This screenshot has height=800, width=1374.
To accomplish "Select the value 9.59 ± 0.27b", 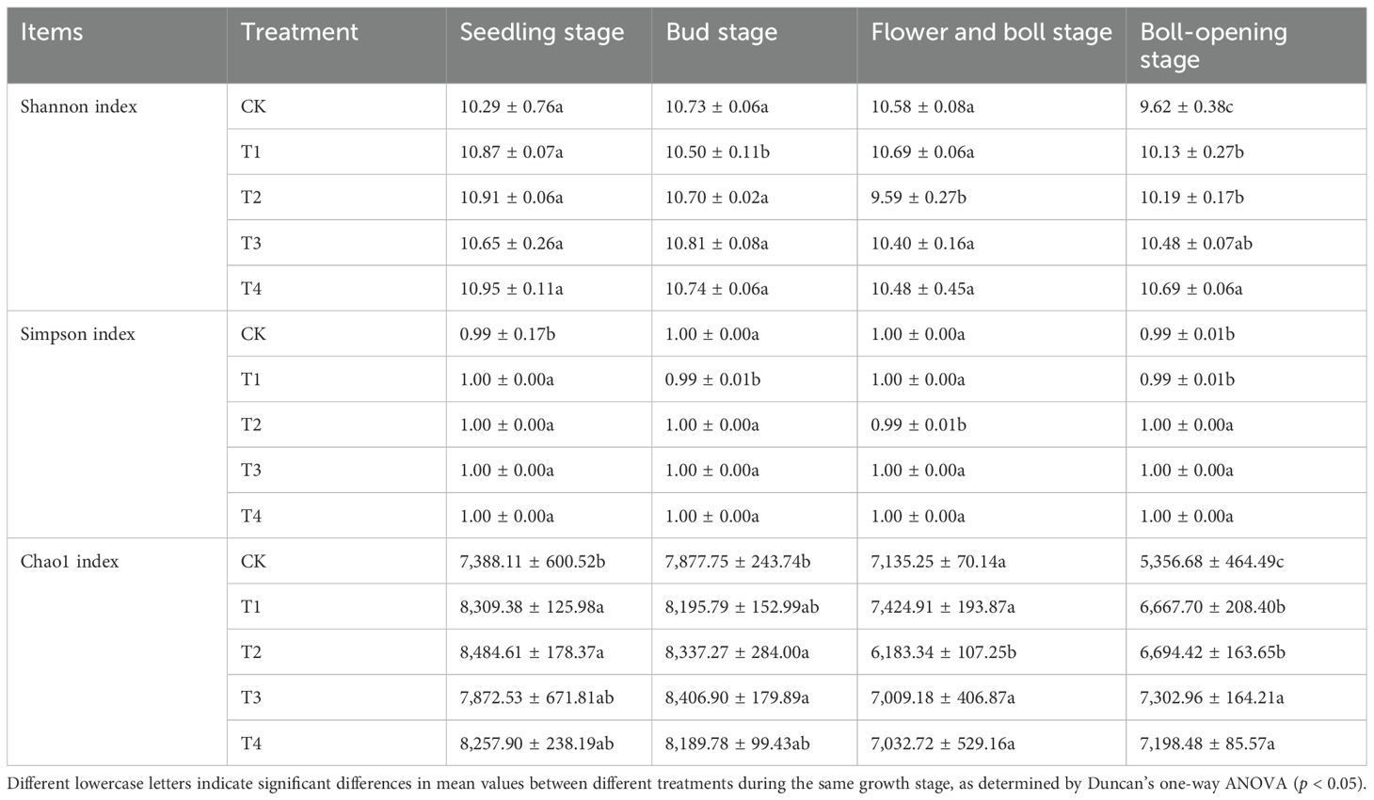I will point(919,198).
